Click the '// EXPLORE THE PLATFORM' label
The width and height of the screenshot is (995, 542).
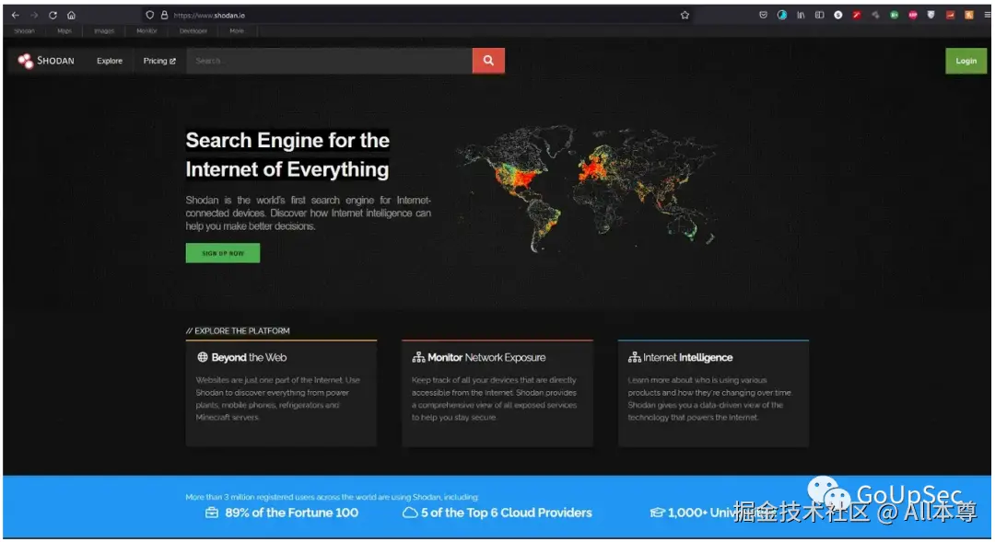[x=238, y=331]
